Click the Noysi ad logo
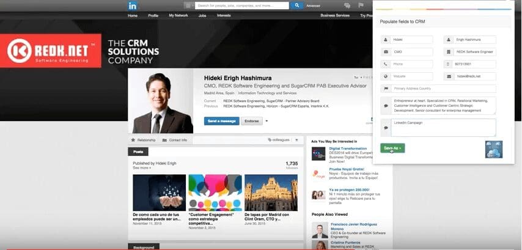The width and height of the screenshot is (522, 250). click(x=318, y=174)
